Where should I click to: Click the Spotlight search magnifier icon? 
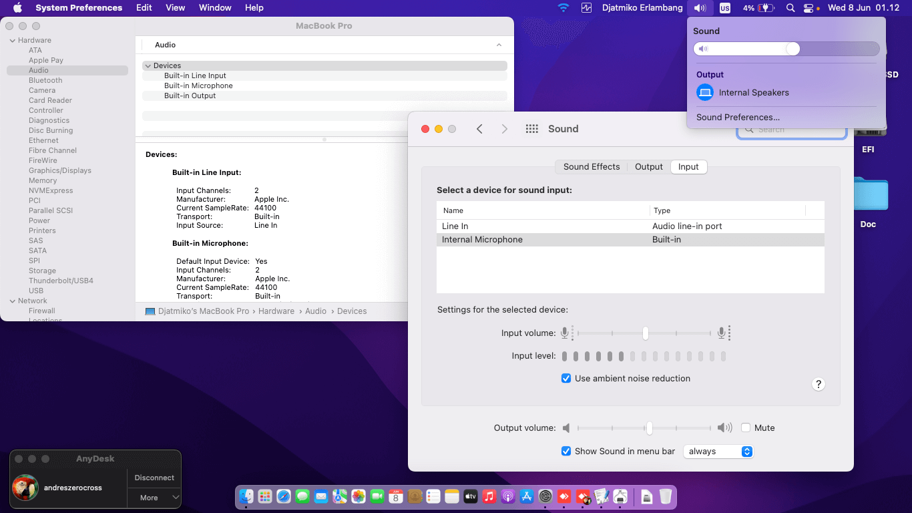(x=790, y=8)
